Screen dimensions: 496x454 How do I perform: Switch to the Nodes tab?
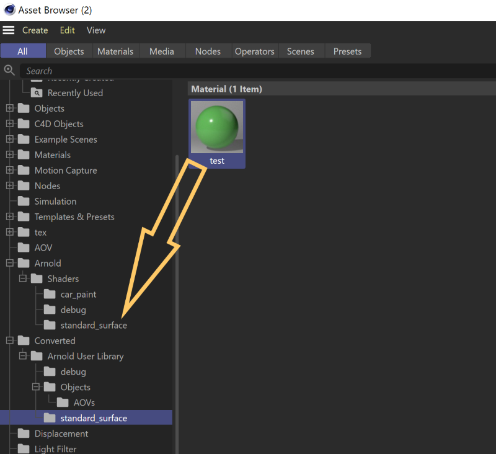(x=208, y=51)
